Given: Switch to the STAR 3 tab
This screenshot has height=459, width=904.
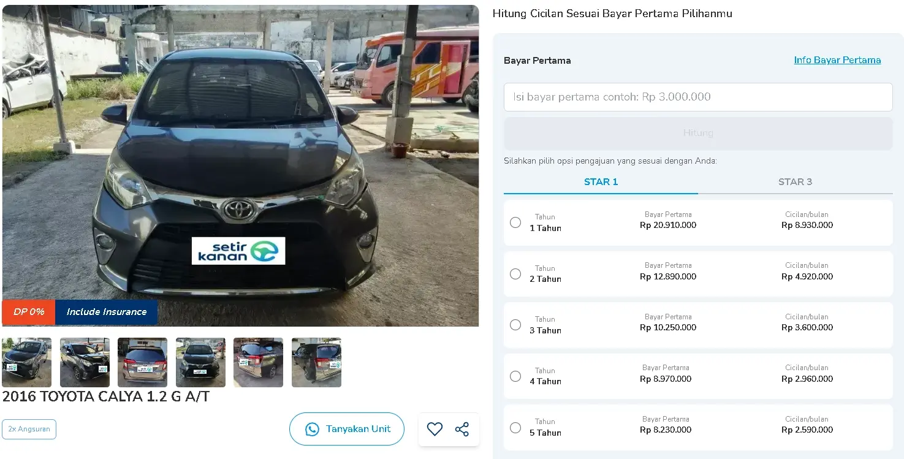Looking at the screenshot, I should [x=795, y=182].
